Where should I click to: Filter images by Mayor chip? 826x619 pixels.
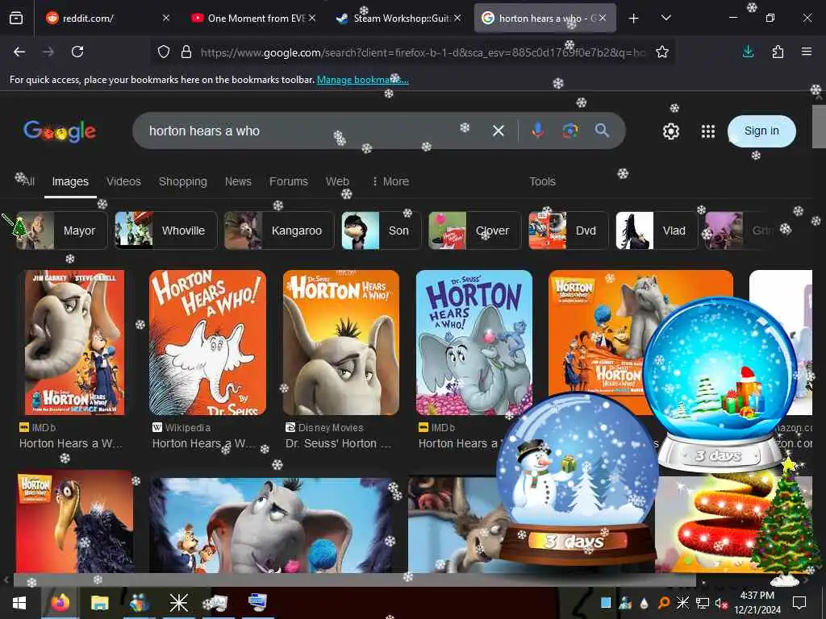point(62,231)
